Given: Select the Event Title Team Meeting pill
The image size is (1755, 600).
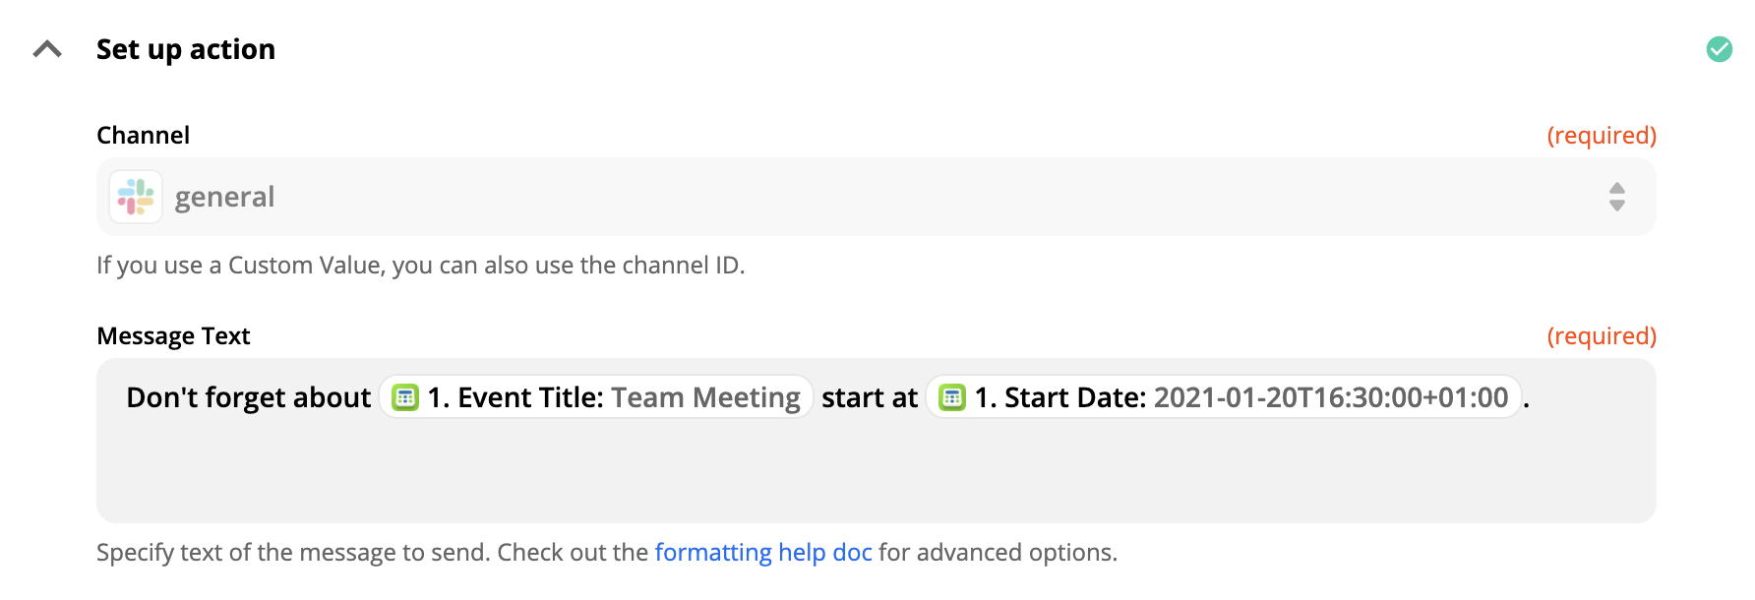Looking at the screenshot, I should 596,397.
